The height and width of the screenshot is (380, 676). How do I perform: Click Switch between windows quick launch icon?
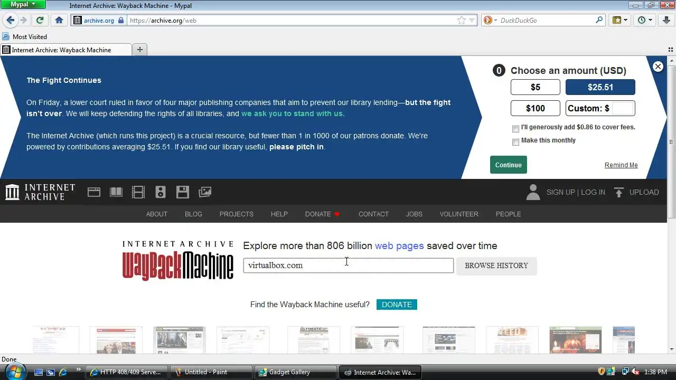(x=51, y=372)
